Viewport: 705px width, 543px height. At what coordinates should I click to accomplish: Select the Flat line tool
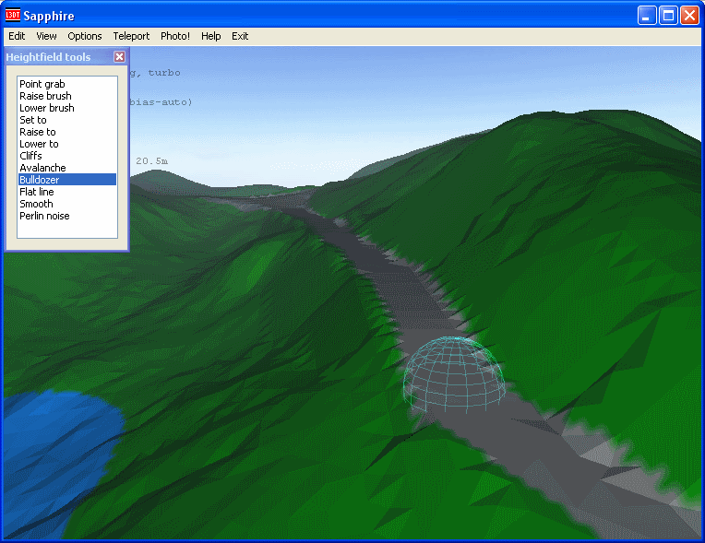coord(37,192)
